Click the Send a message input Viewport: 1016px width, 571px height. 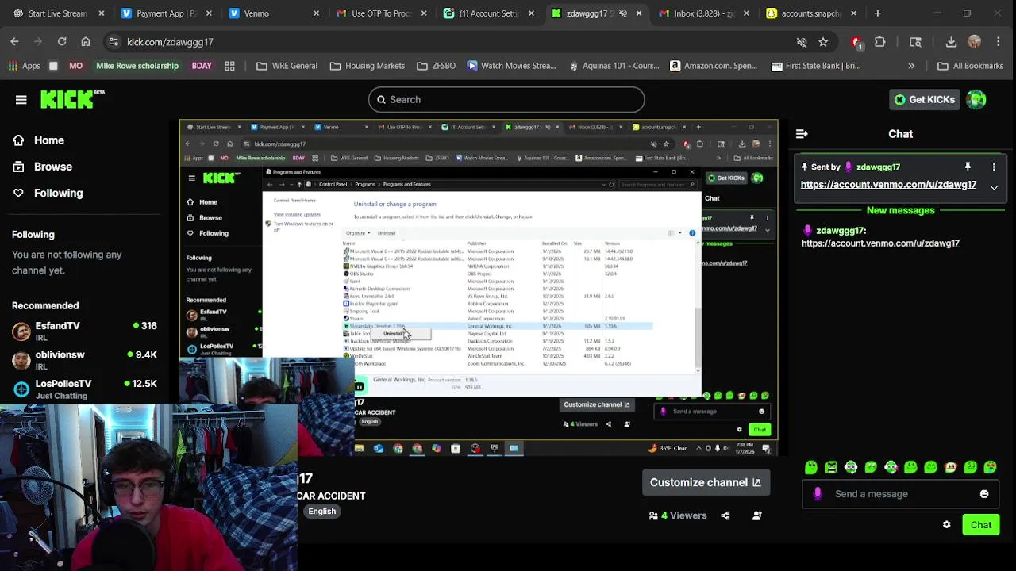[x=901, y=494]
